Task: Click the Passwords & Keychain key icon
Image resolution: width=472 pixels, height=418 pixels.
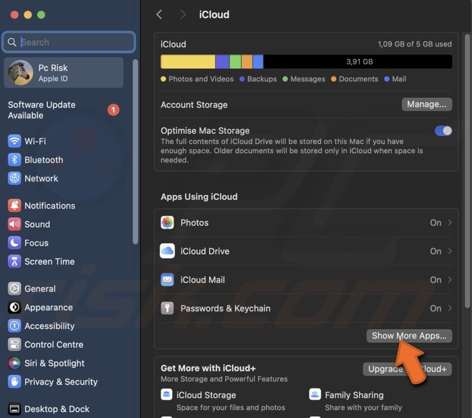Action: [x=167, y=309]
